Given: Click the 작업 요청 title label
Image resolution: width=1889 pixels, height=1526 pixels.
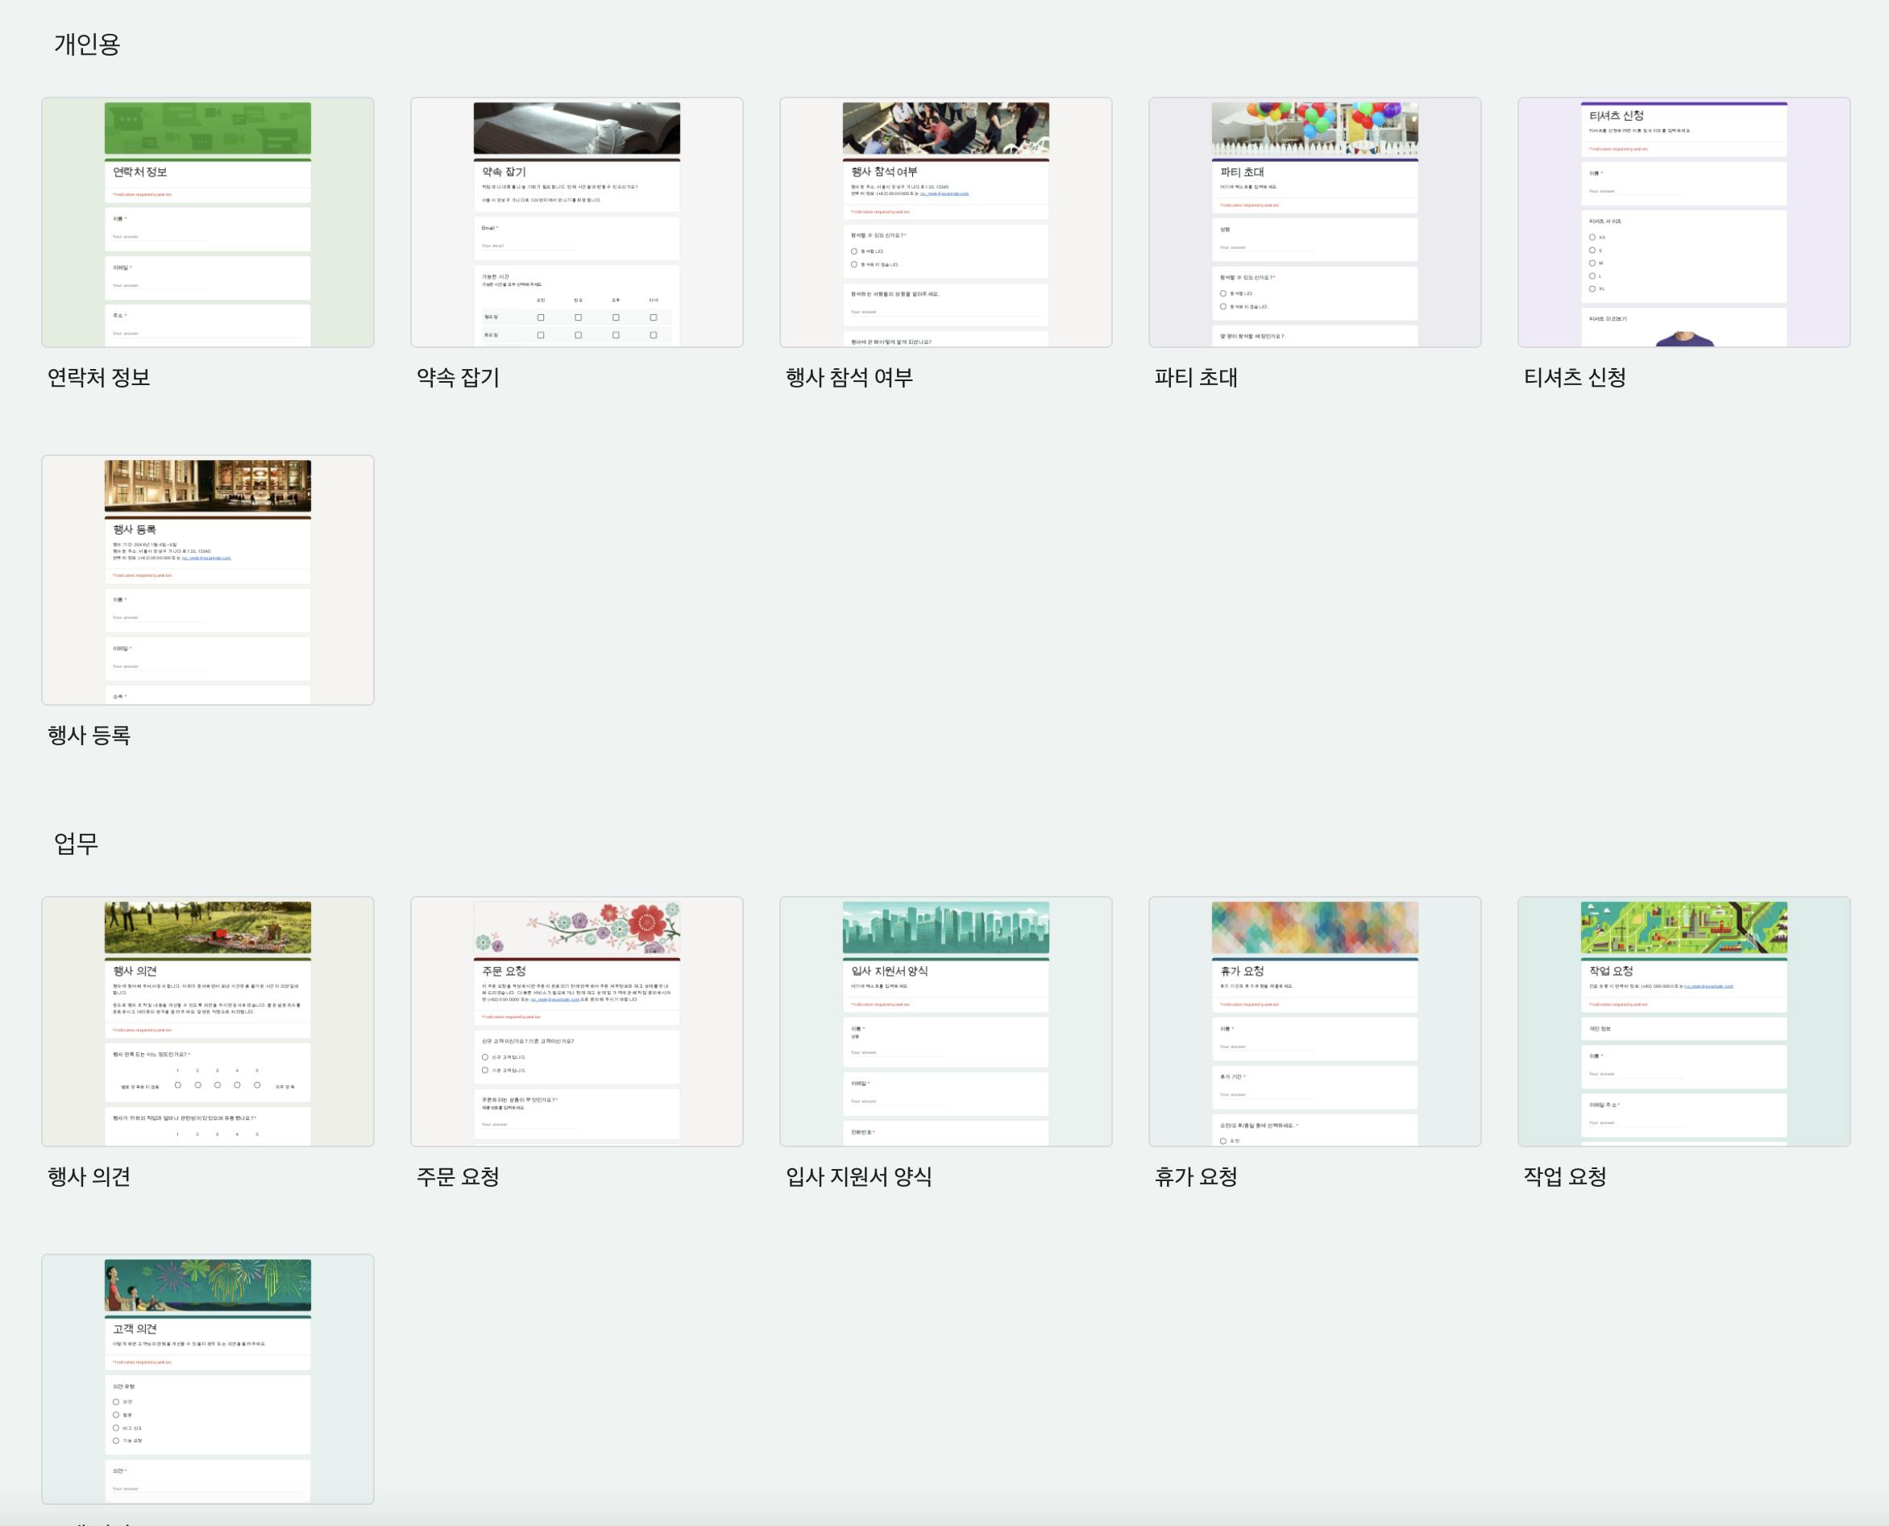Looking at the screenshot, I should pyautogui.click(x=1565, y=1177).
